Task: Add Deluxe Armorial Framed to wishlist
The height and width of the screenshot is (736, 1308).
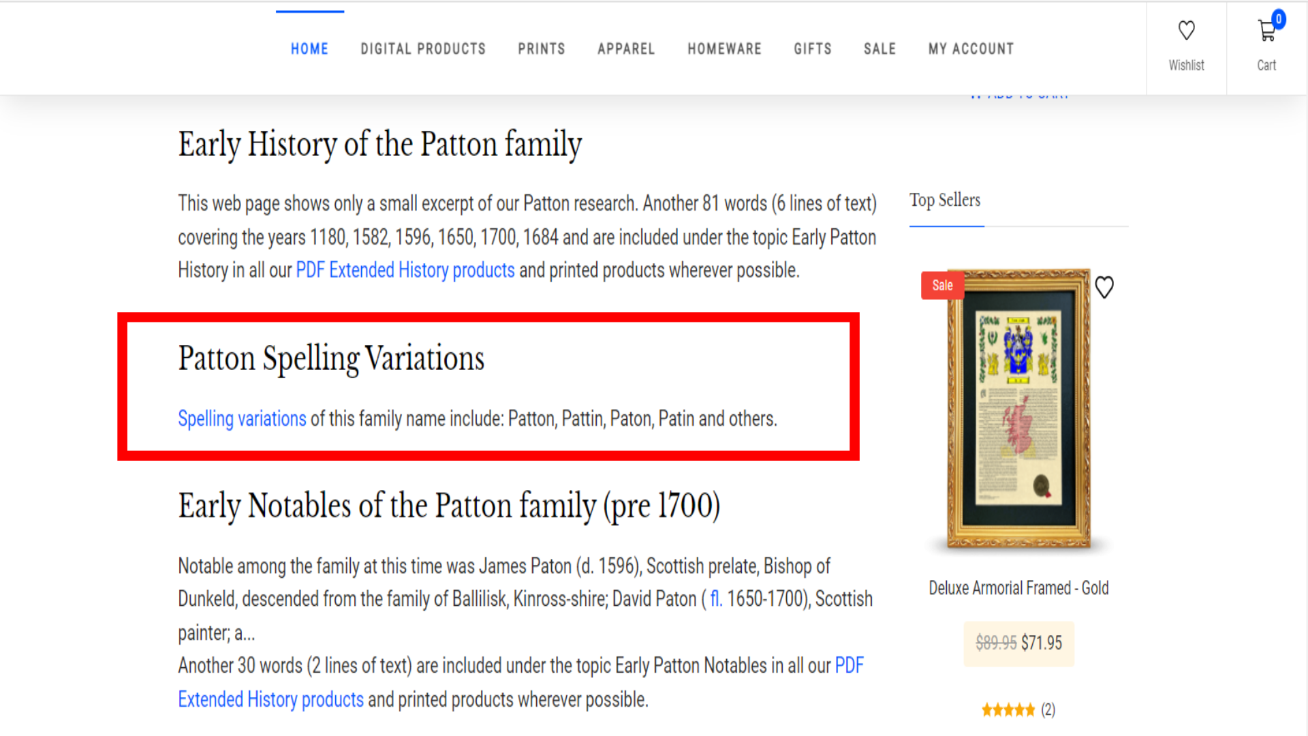Action: pyautogui.click(x=1104, y=287)
